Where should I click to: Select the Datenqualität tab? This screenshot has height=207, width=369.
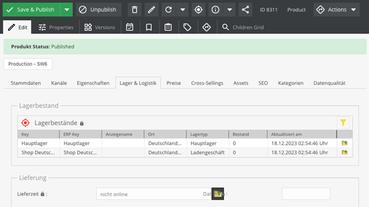(329, 83)
